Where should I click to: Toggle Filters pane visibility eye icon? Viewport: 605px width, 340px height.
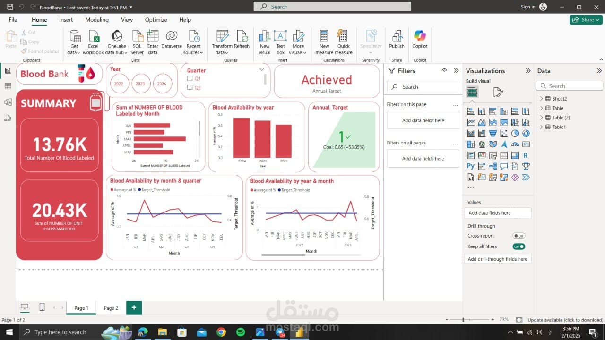coord(444,70)
